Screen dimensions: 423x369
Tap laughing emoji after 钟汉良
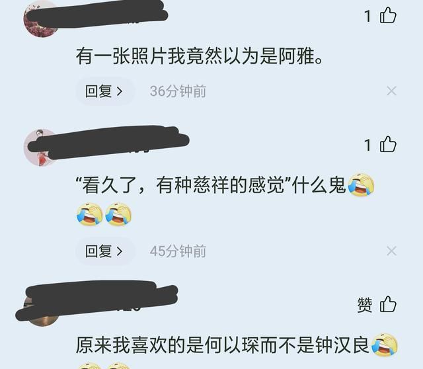(385, 345)
